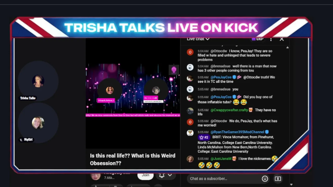333x187 pixels.
Task: Click the BigGirl participant avatar
Action: pyautogui.click(x=38, y=123)
